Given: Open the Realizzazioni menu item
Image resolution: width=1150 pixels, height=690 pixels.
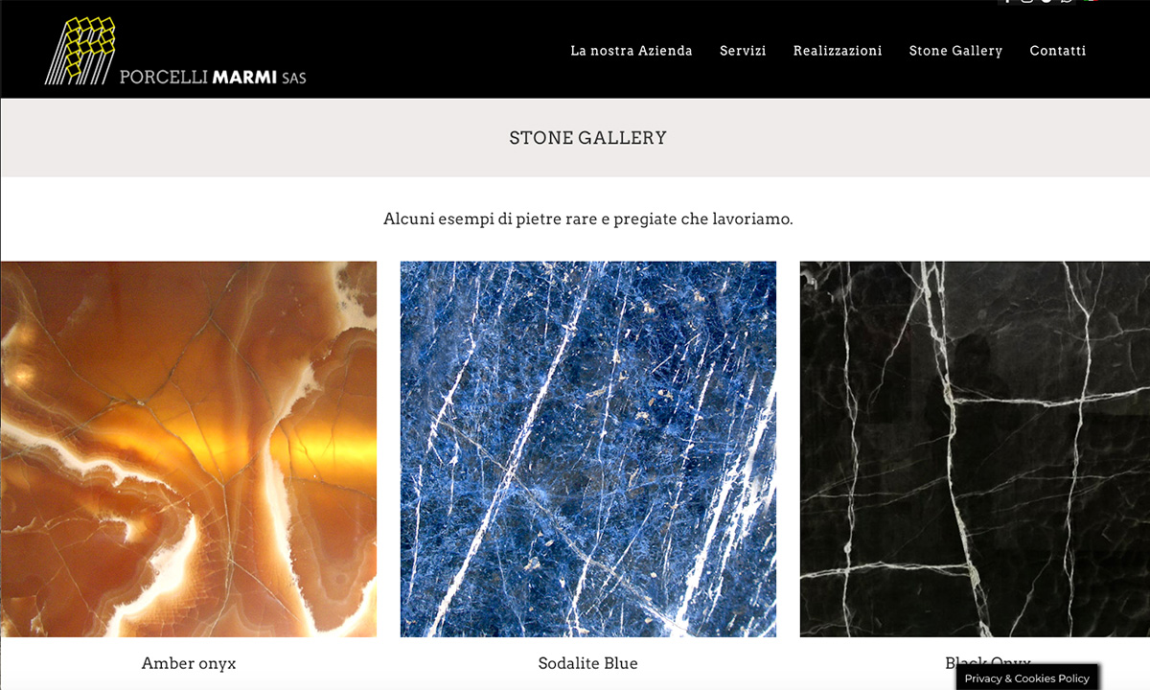Looking at the screenshot, I should (838, 51).
